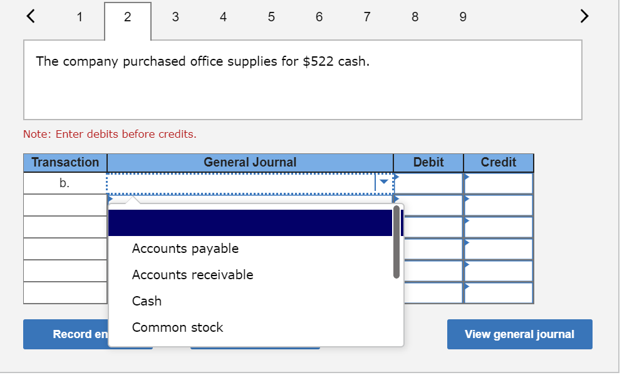Click View general journal button
This screenshot has width=627, height=375.
(519, 334)
